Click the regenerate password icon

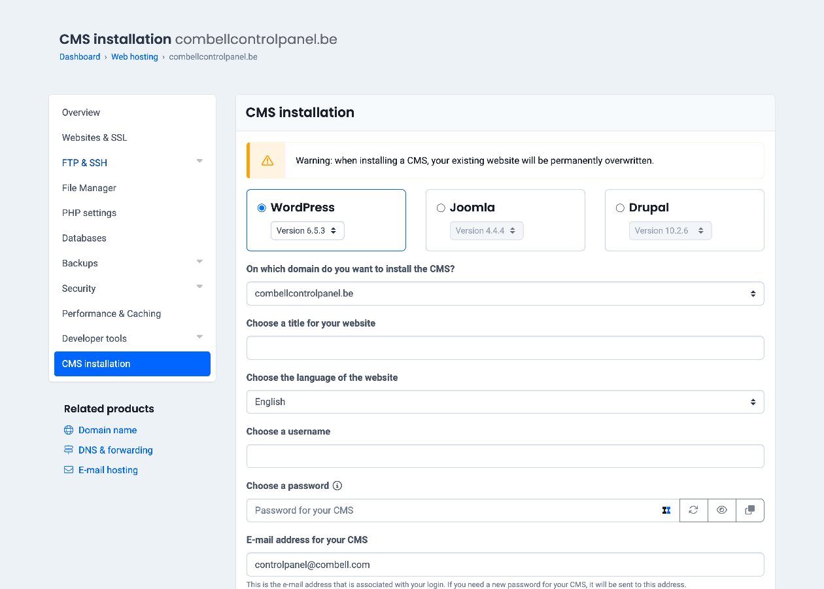(x=693, y=510)
